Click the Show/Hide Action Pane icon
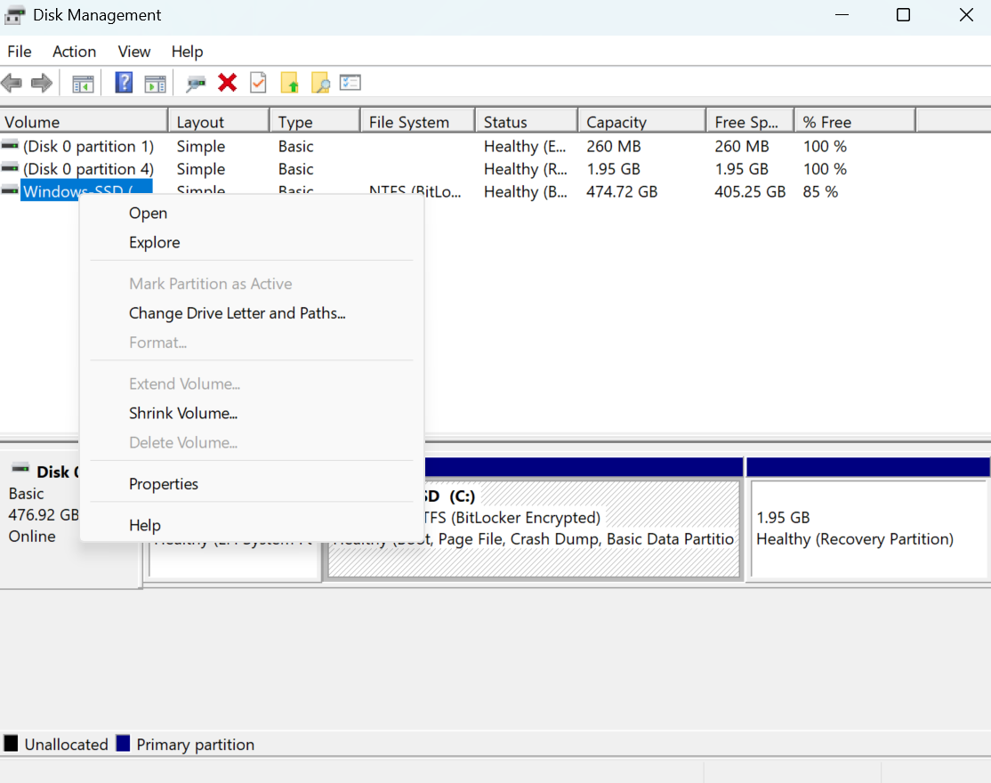This screenshot has width=991, height=783. point(156,84)
